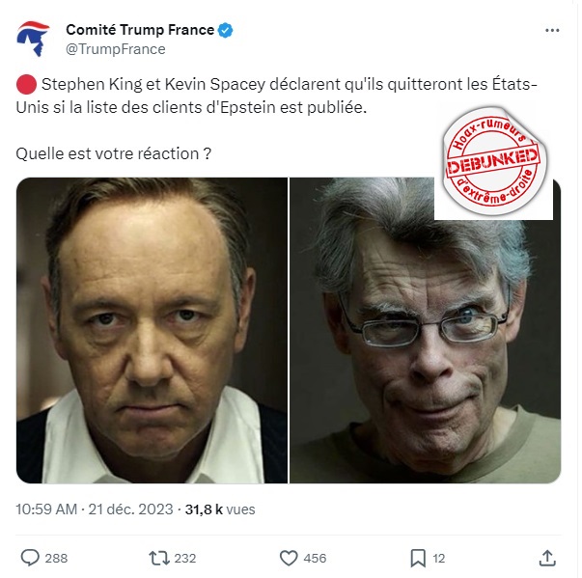Click the red circle emoji in the tweet
582x578 pixels.
[x=26, y=85]
